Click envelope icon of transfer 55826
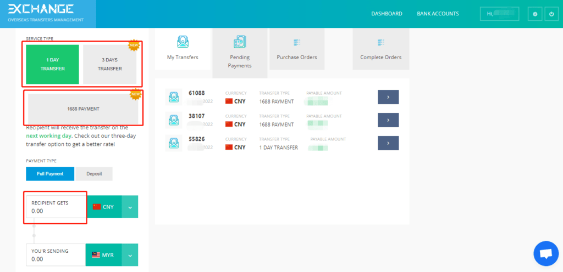563x272 pixels. tap(173, 143)
